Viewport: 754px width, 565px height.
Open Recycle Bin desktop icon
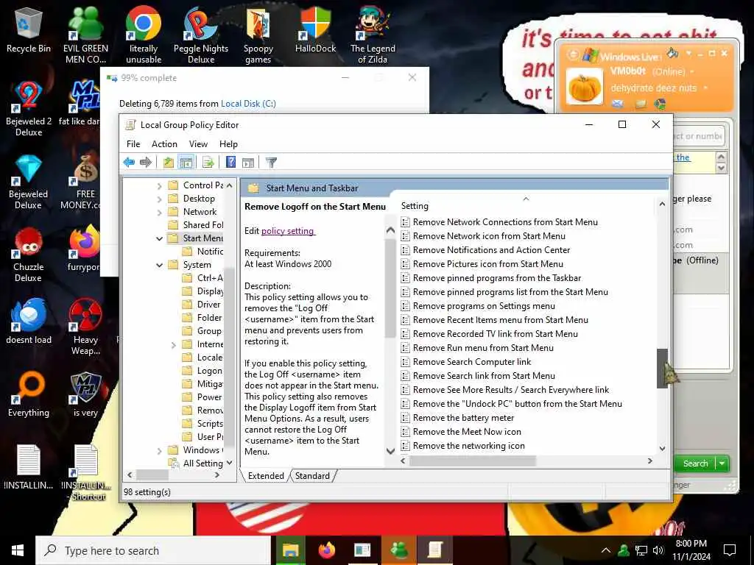tap(29, 29)
